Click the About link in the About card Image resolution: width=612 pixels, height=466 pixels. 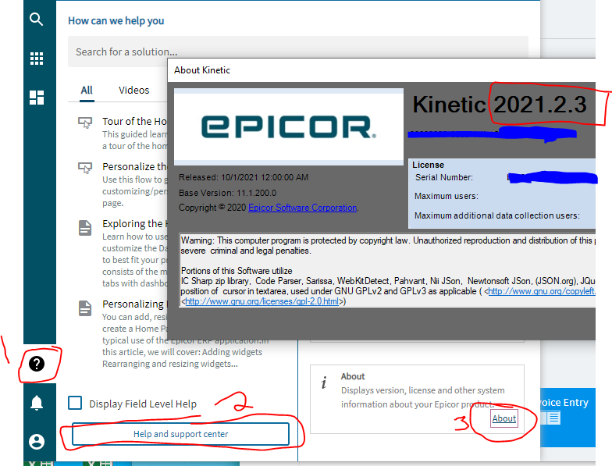(x=504, y=418)
